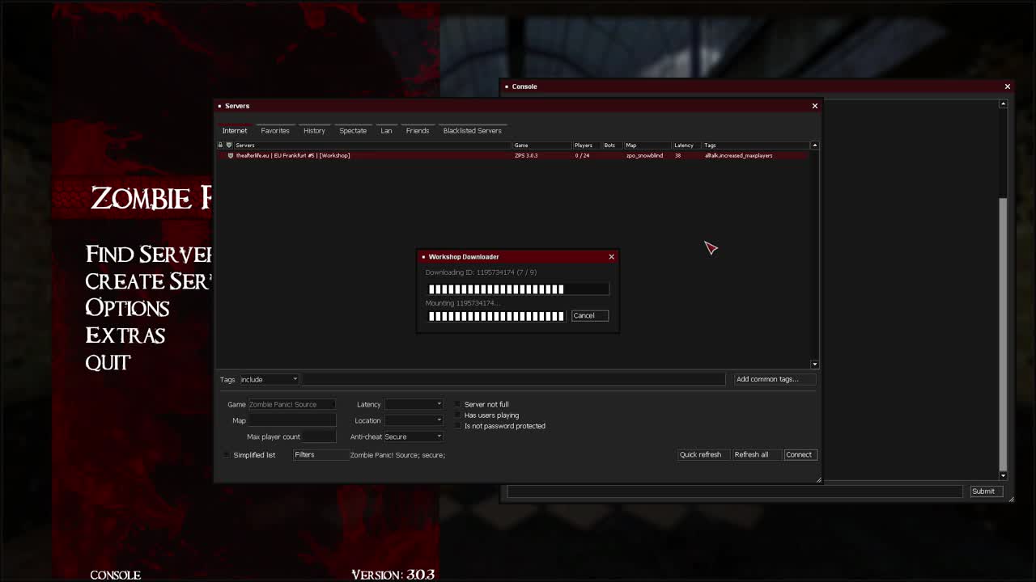Grab Console window resize grip
Screen dimensions: 1036x582
pos(1011,499)
